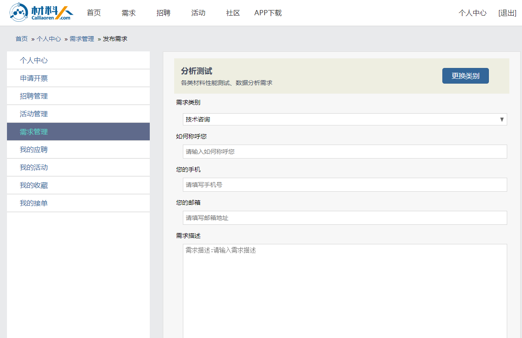
Task: Open the 社区 community page
Action: 233,13
